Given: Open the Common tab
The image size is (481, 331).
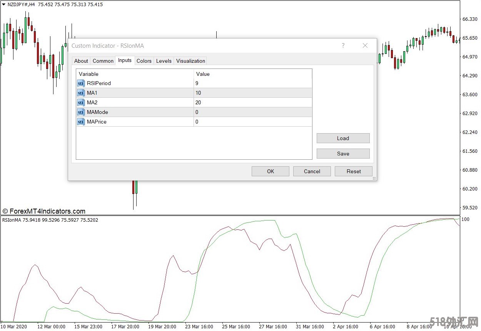Looking at the screenshot, I should click(103, 61).
